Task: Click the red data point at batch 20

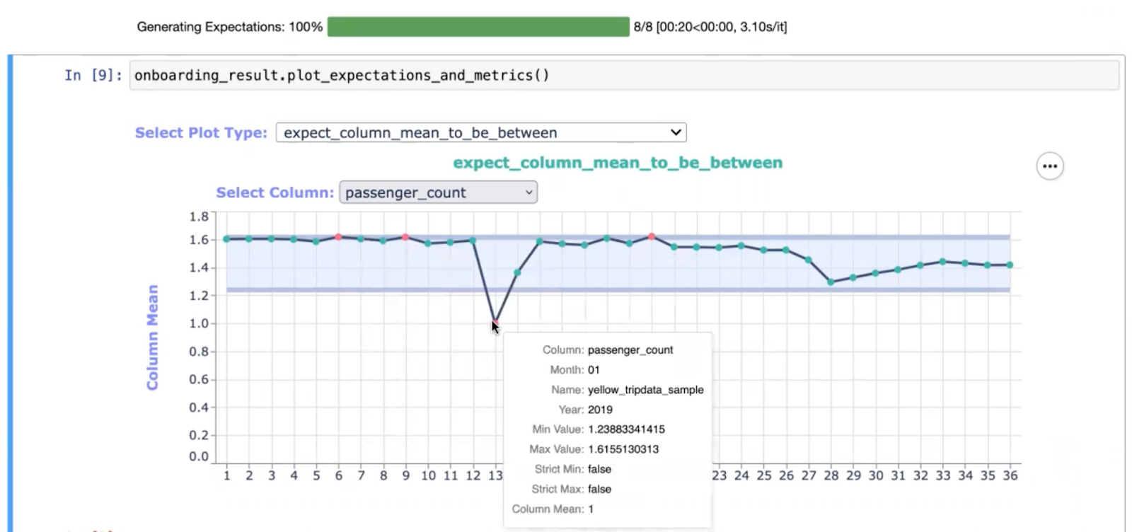Action: [x=652, y=236]
